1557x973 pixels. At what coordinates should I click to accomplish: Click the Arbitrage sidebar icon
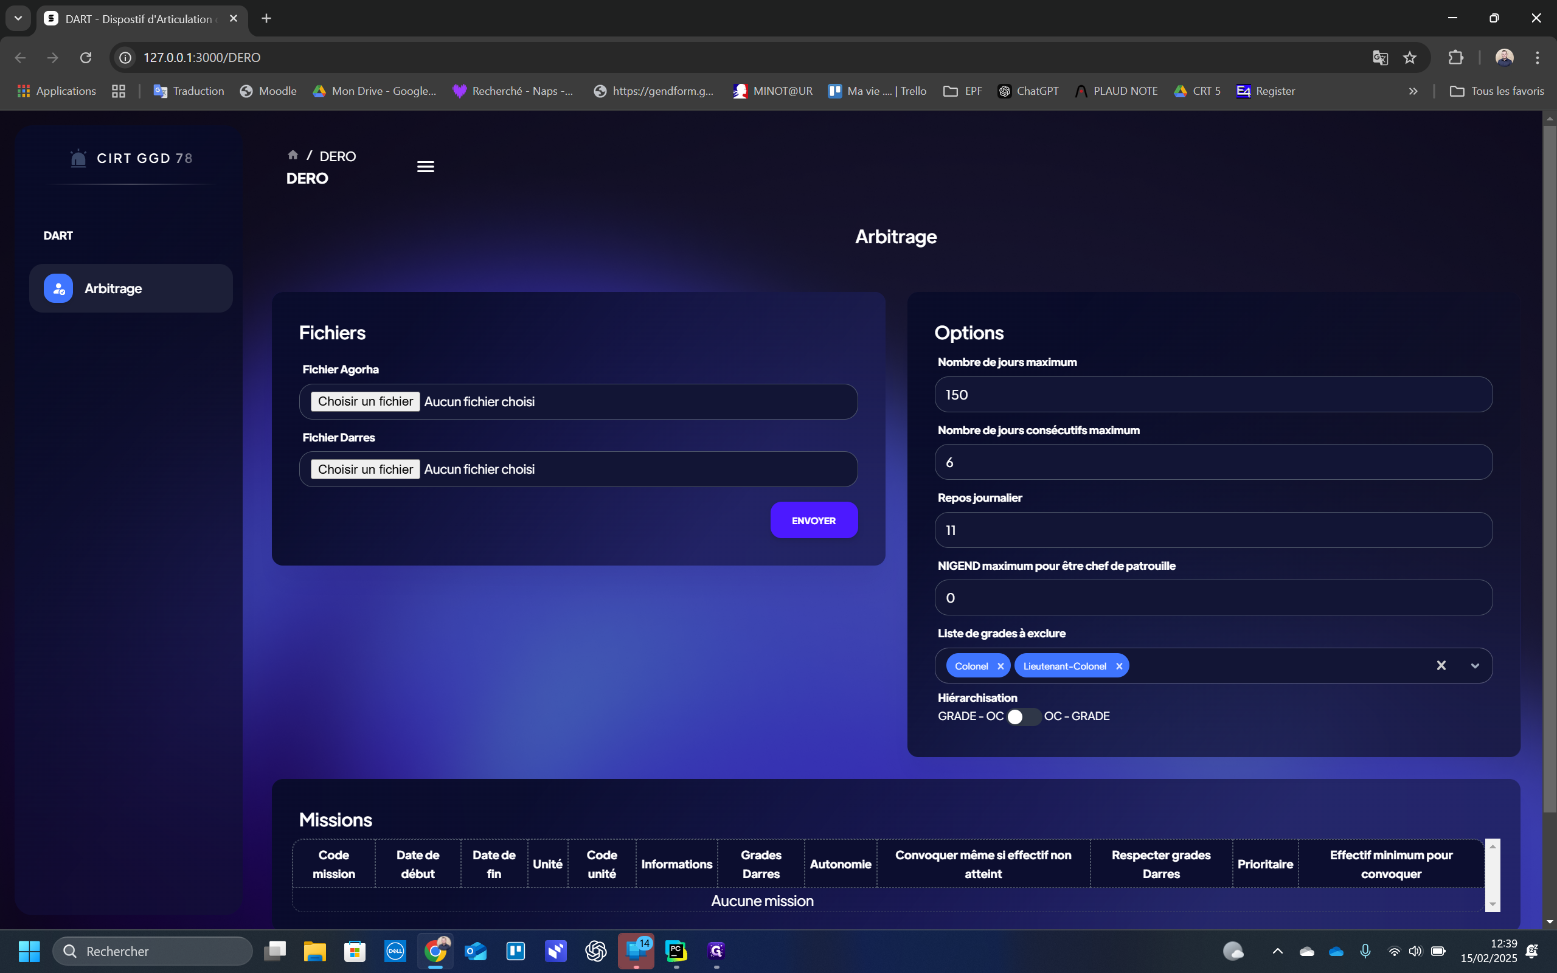(58, 288)
